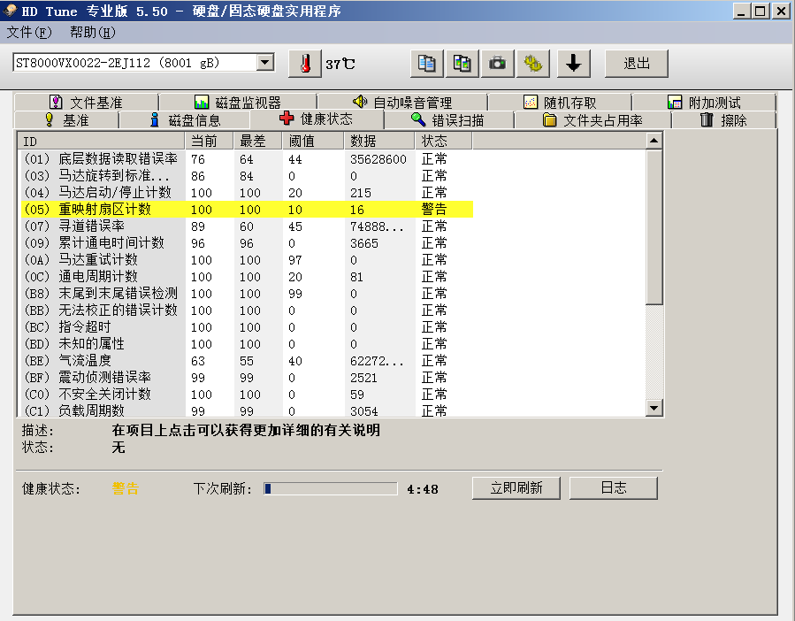Viewport: 795px width, 621px height.
Task: Select the (07) 寻道错误率 row
Action: tap(247, 226)
